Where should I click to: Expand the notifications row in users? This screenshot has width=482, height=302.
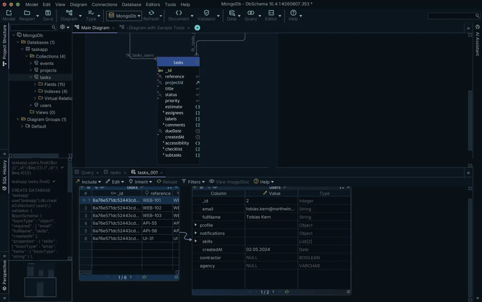[196, 233]
